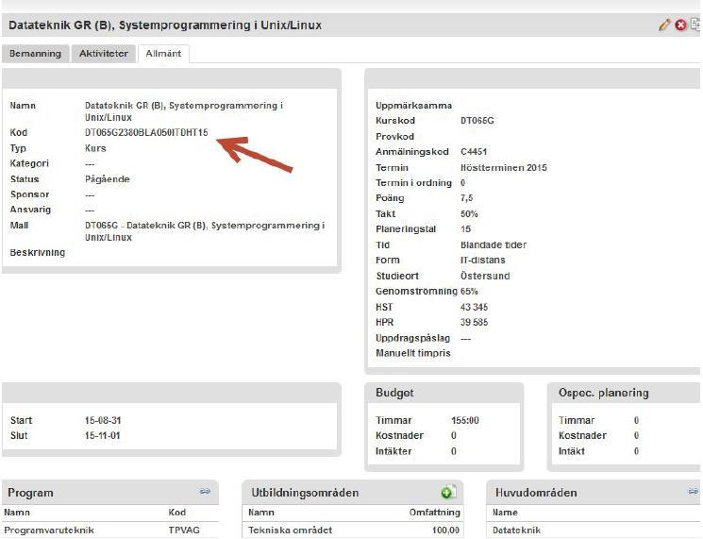703x539 pixels.
Task: Click the Studieort value Östersund
Action: [485, 276]
